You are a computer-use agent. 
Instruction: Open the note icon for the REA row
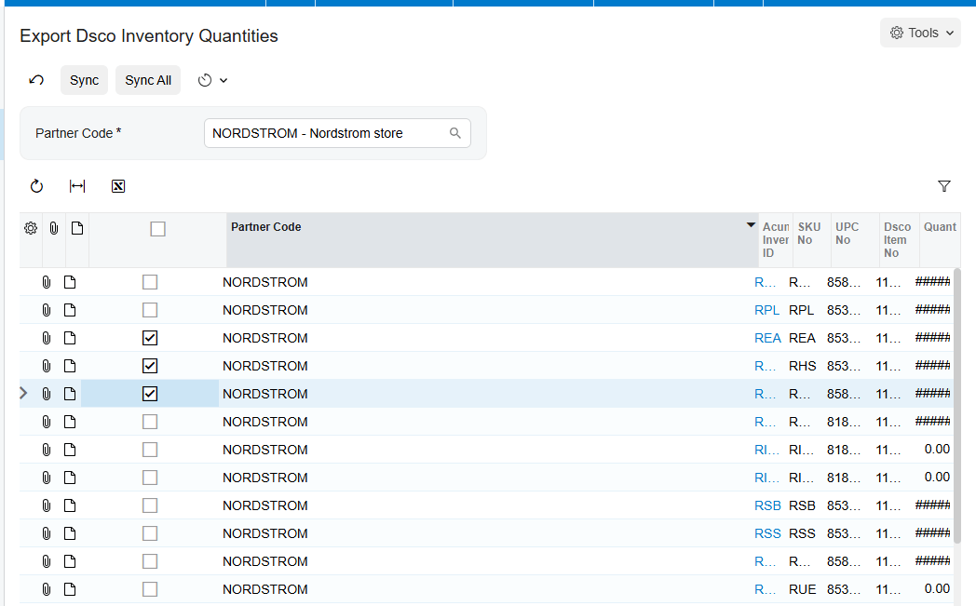pyautogui.click(x=70, y=338)
